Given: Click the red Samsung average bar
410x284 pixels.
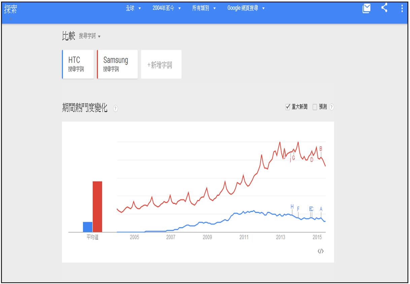Looking at the screenshot, I should (97, 207).
